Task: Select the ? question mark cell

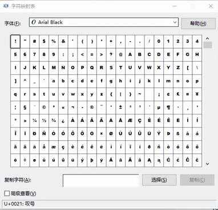Action: point(111,54)
